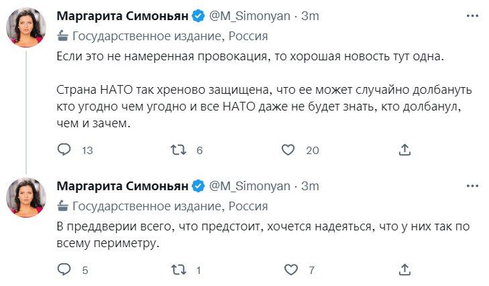Click @M_Simonyan handle in the first tweet
This screenshot has width=489, height=286.
tap(250, 15)
